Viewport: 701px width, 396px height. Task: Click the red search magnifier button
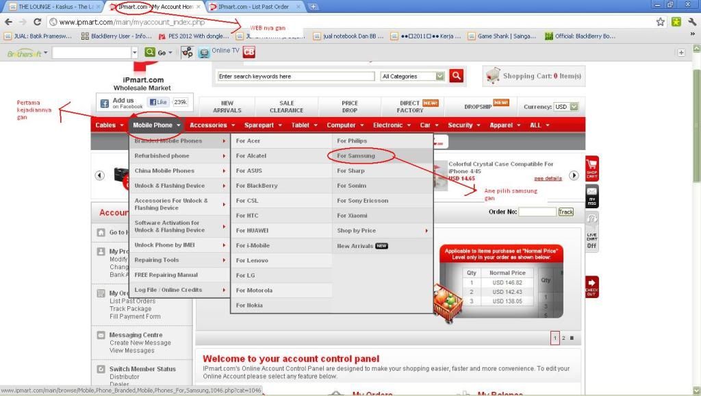(457, 75)
